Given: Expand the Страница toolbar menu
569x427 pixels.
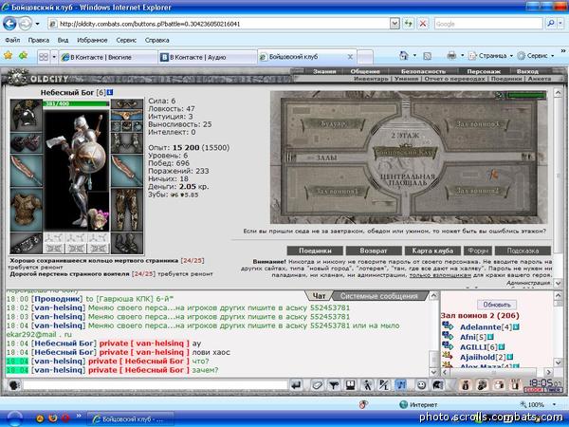Looking at the screenshot, I should [491, 56].
